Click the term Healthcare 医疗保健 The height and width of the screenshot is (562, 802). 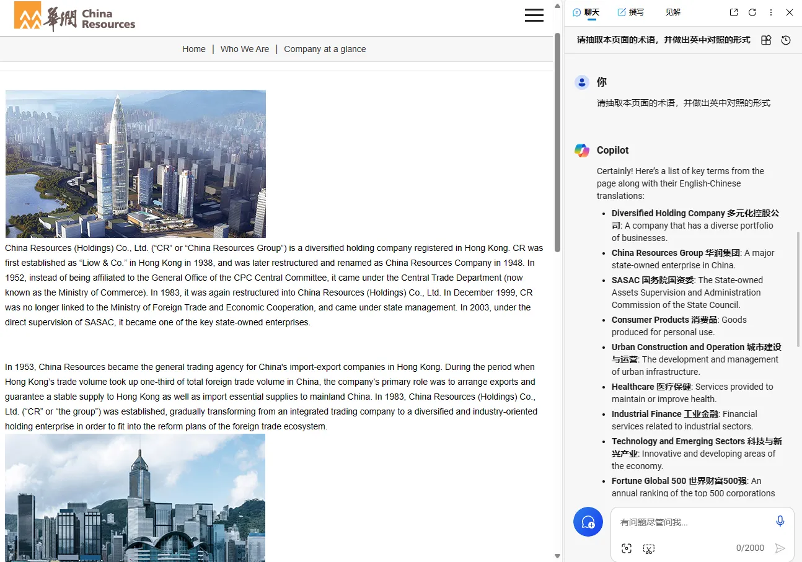pyautogui.click(x=651, y=387)
